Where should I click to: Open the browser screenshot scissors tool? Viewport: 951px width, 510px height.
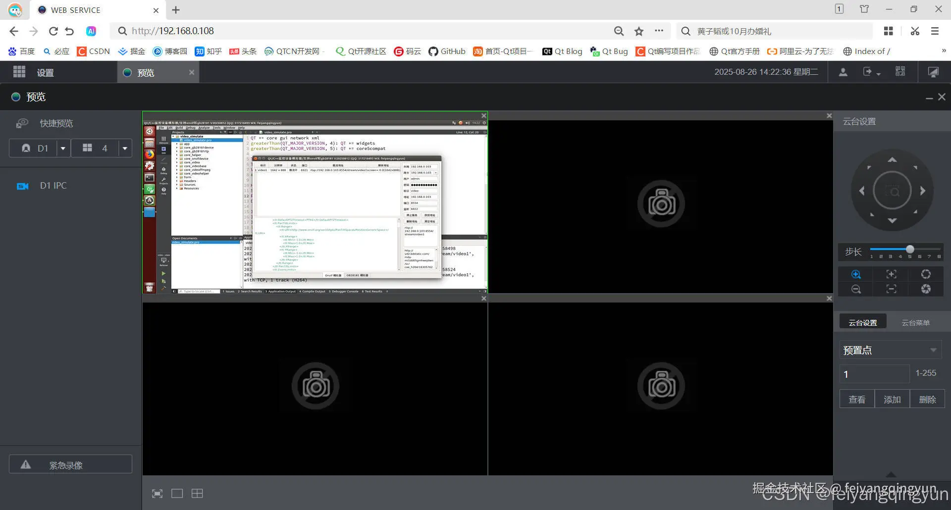click(x=915, y=31)
